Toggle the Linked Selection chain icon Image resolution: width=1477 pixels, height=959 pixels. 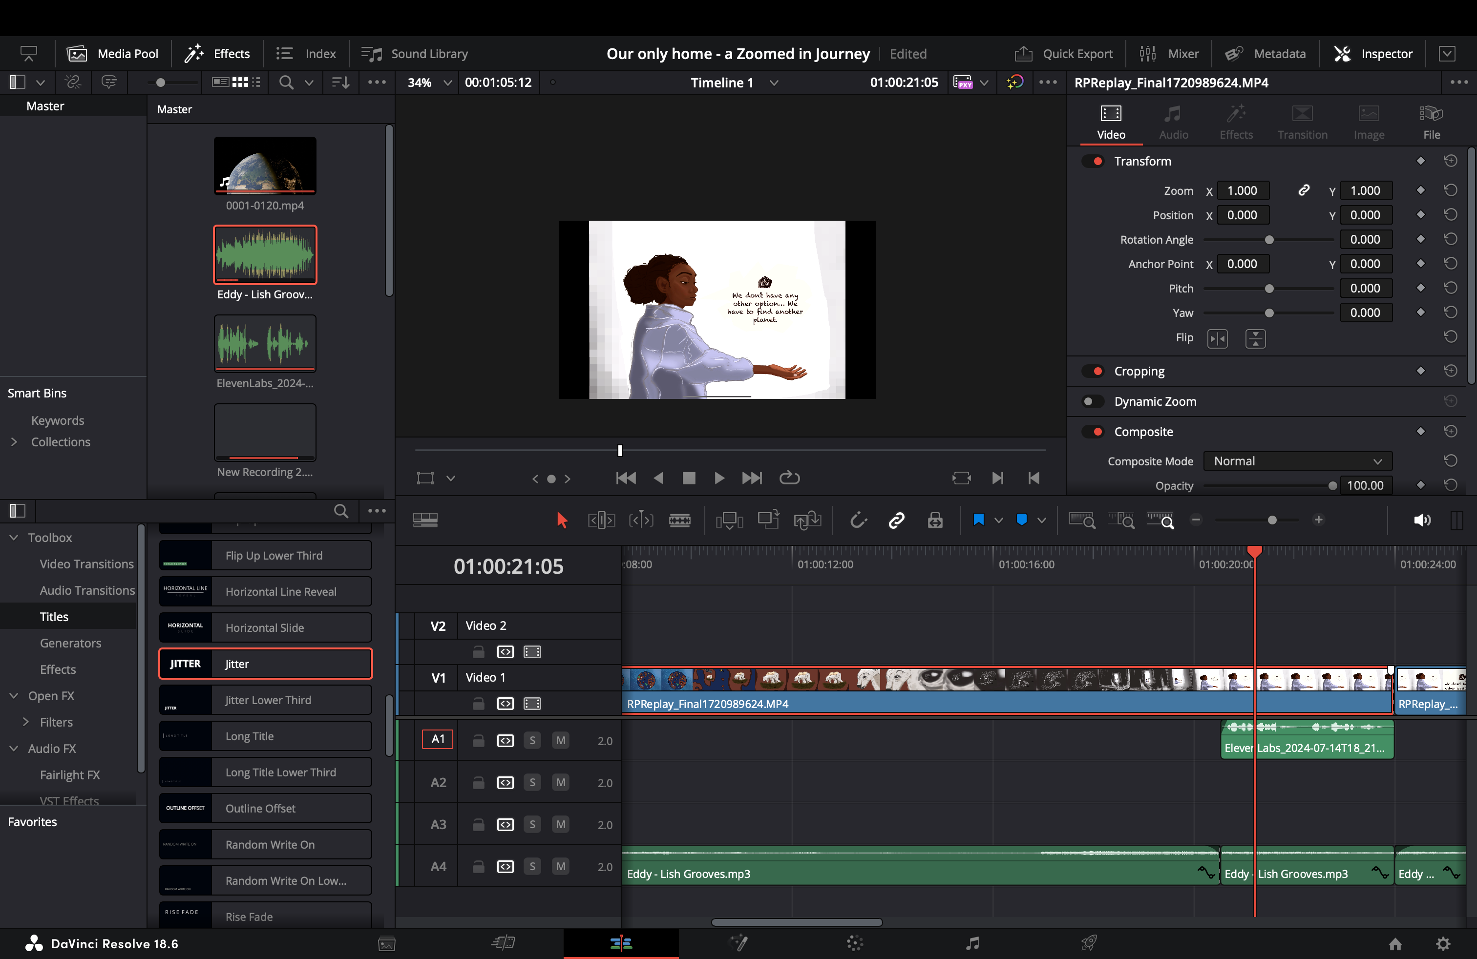(896, 520)
